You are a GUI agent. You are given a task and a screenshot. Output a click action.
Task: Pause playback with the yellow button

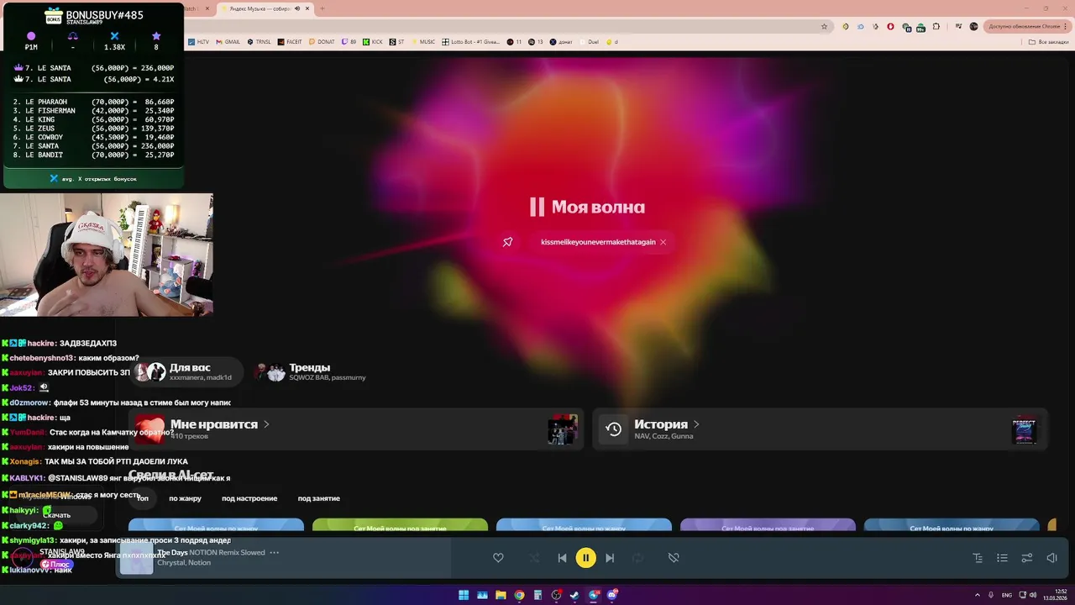point(586,558)
